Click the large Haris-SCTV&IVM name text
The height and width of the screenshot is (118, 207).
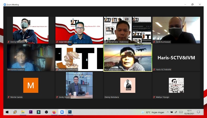[176, 58]
